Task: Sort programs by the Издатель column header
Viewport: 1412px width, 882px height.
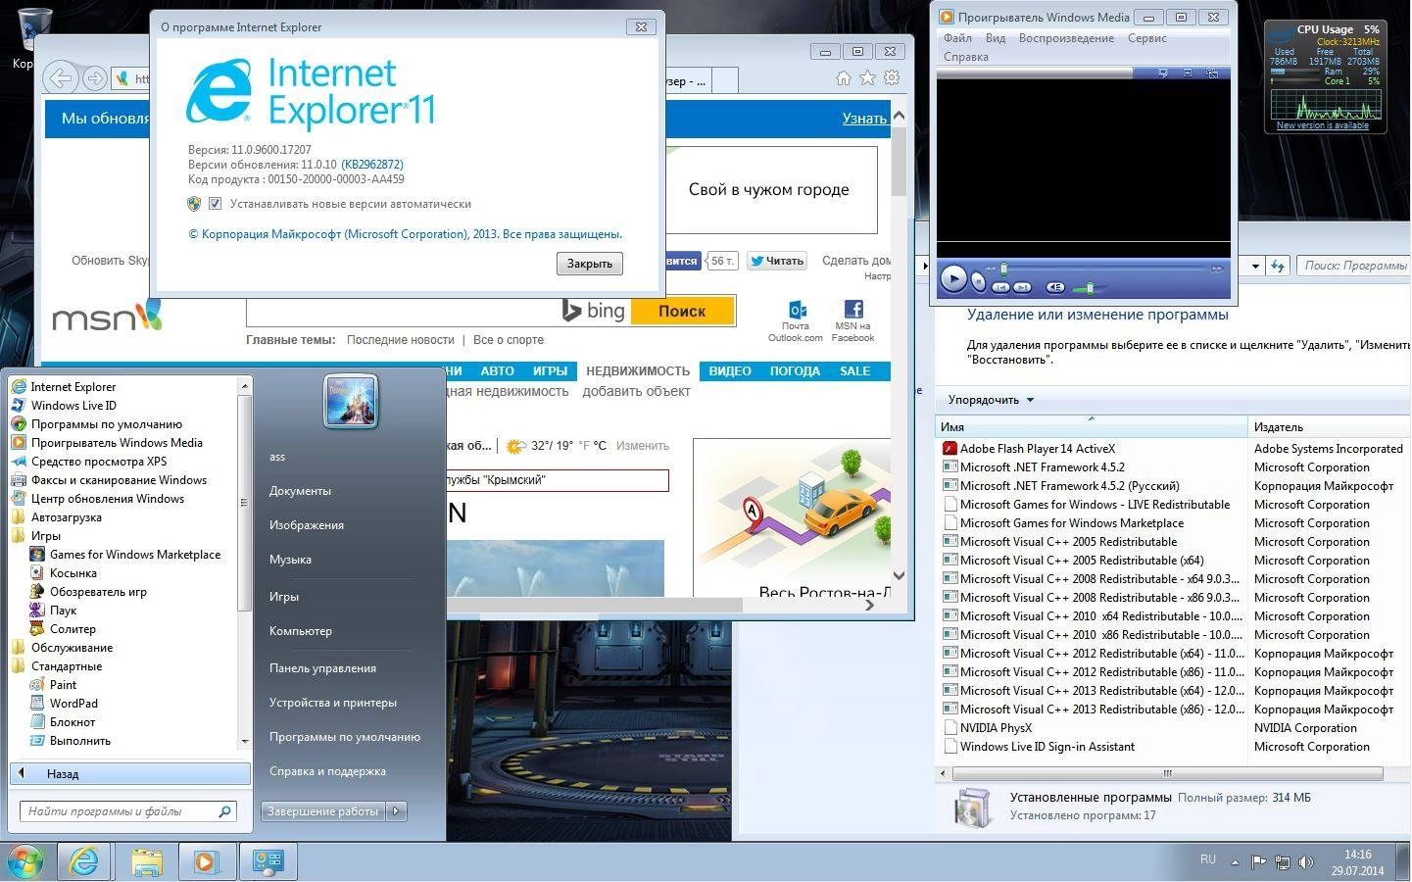Action: coord(1329,427)
